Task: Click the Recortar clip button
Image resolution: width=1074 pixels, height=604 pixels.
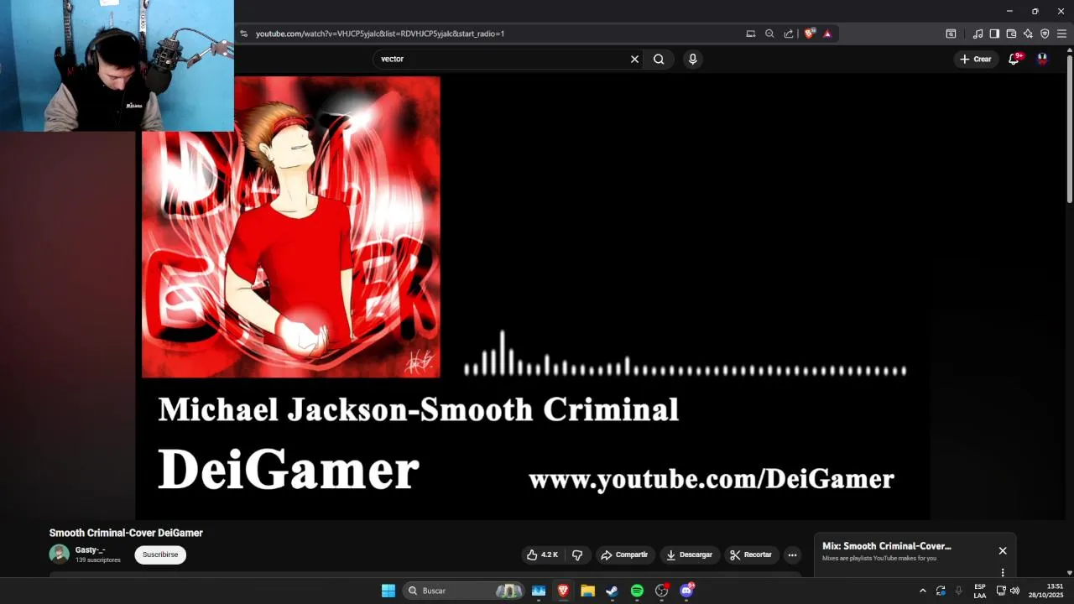Action: click(751, 555)
